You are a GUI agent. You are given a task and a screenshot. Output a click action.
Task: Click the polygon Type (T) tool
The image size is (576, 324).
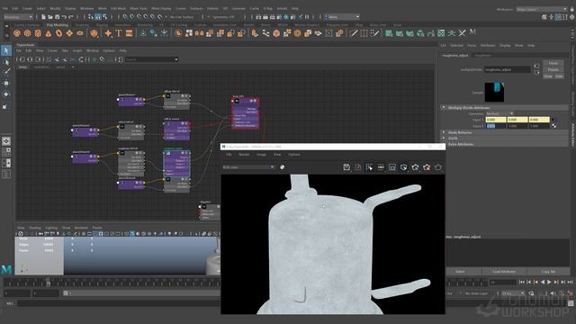pos(119,33)
